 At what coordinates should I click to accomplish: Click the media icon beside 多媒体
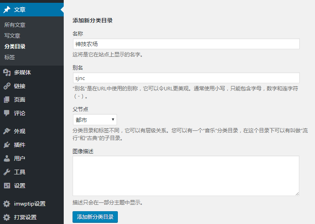pyautogui.click(x=7, y=72)
